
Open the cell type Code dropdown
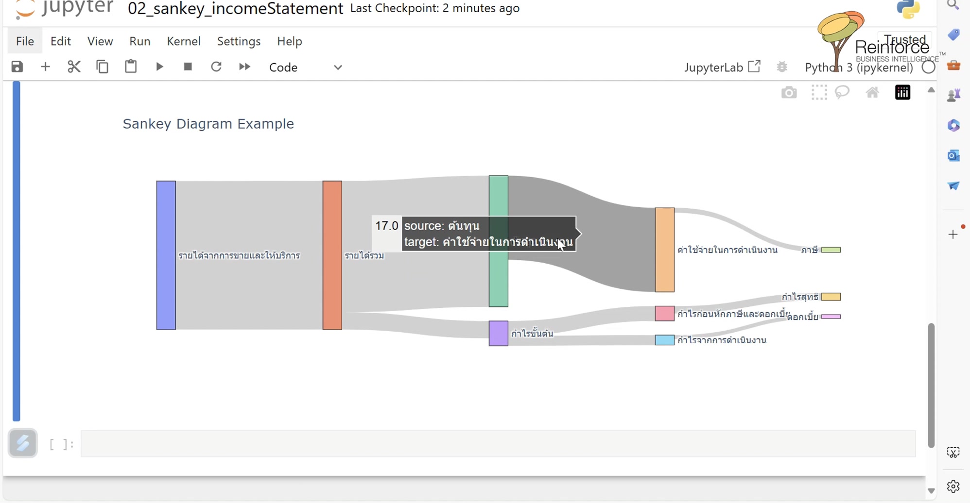coord(306,67)
